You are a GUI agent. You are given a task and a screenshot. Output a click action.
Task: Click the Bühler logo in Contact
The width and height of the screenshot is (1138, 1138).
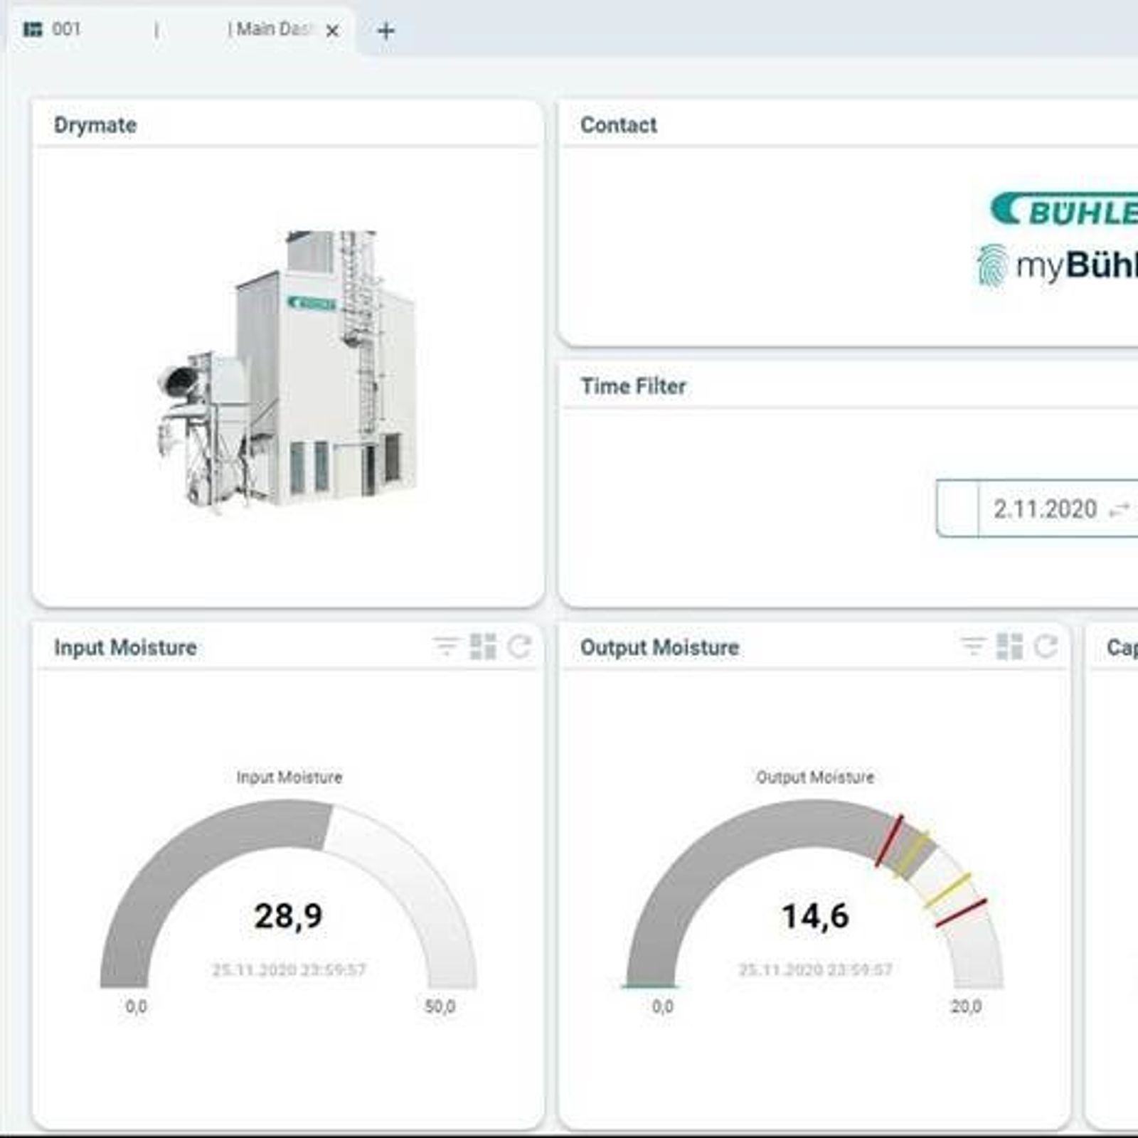1064,210
